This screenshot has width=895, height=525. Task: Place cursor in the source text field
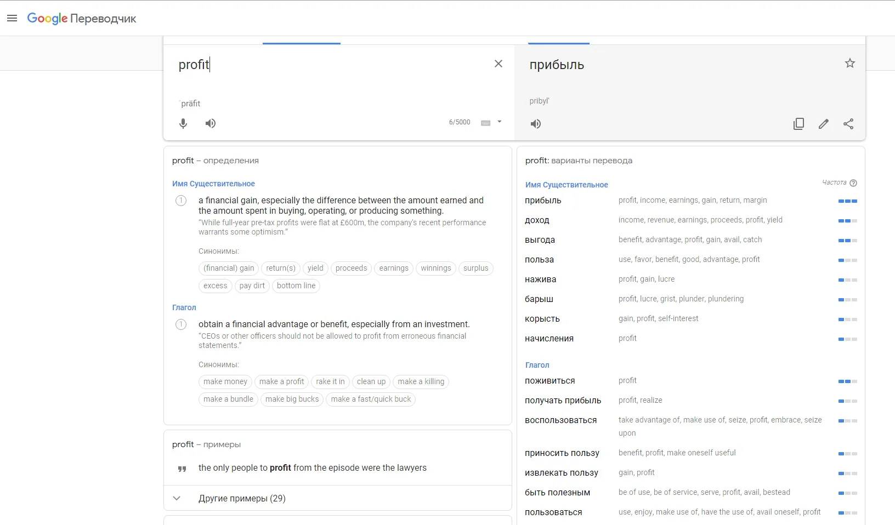[x=274, y=65]
